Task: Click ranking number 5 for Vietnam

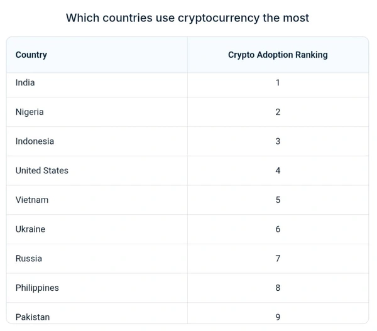Action: coord(278,200)
